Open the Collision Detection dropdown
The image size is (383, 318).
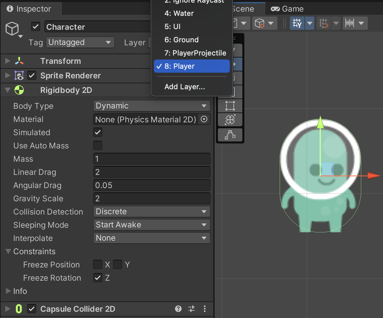(x=152, y=212)
